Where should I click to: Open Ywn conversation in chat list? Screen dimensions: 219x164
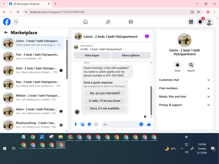(x=33, y=57)
